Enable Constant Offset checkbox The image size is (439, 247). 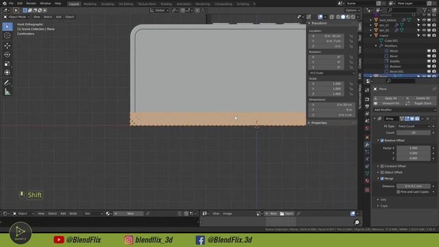click(382, 166)
